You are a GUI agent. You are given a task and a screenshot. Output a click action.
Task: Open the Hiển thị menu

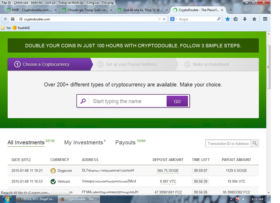[x=36, y=2]
